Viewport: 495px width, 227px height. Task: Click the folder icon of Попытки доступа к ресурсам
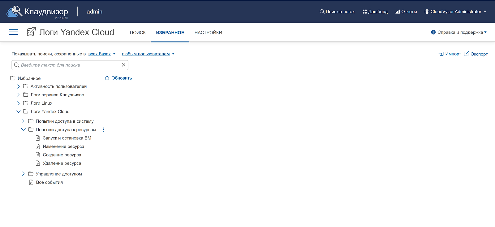coord(31,129)
